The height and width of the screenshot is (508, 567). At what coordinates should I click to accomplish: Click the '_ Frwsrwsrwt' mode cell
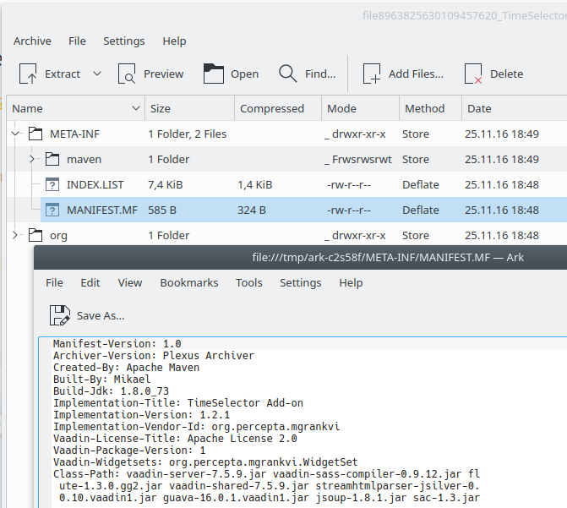[x=358, y=159]
